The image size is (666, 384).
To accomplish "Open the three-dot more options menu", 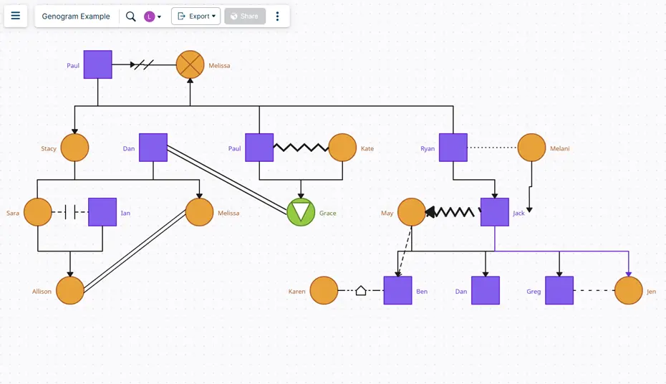I will (x=278, y=16).
